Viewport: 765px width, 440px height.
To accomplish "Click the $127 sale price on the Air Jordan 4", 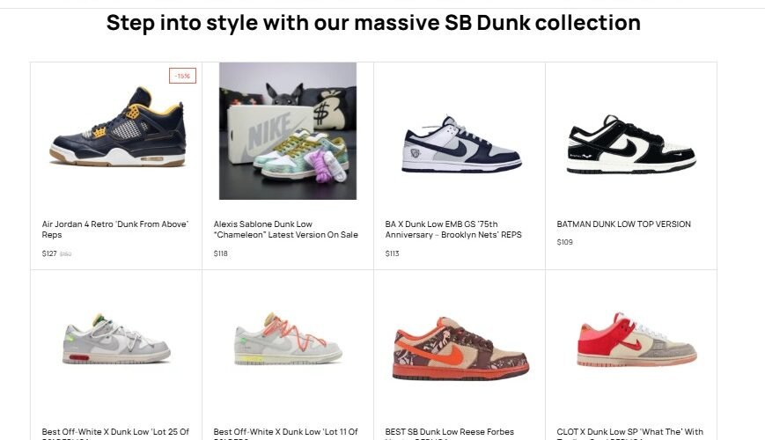I will (49, 253).
